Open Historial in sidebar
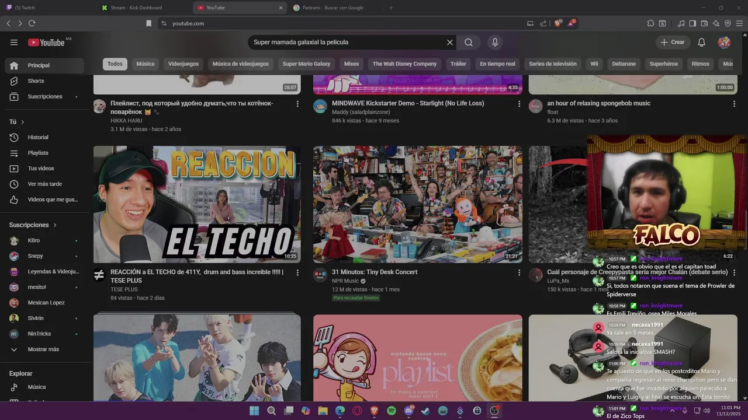748x420 pixels. (44, 138)
